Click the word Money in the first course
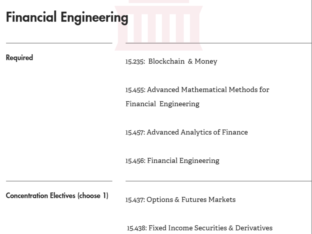 pos(206,61)
